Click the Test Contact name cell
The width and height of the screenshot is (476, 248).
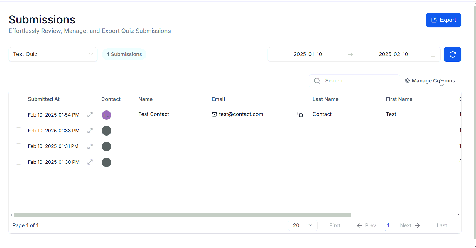coord(154,114)
